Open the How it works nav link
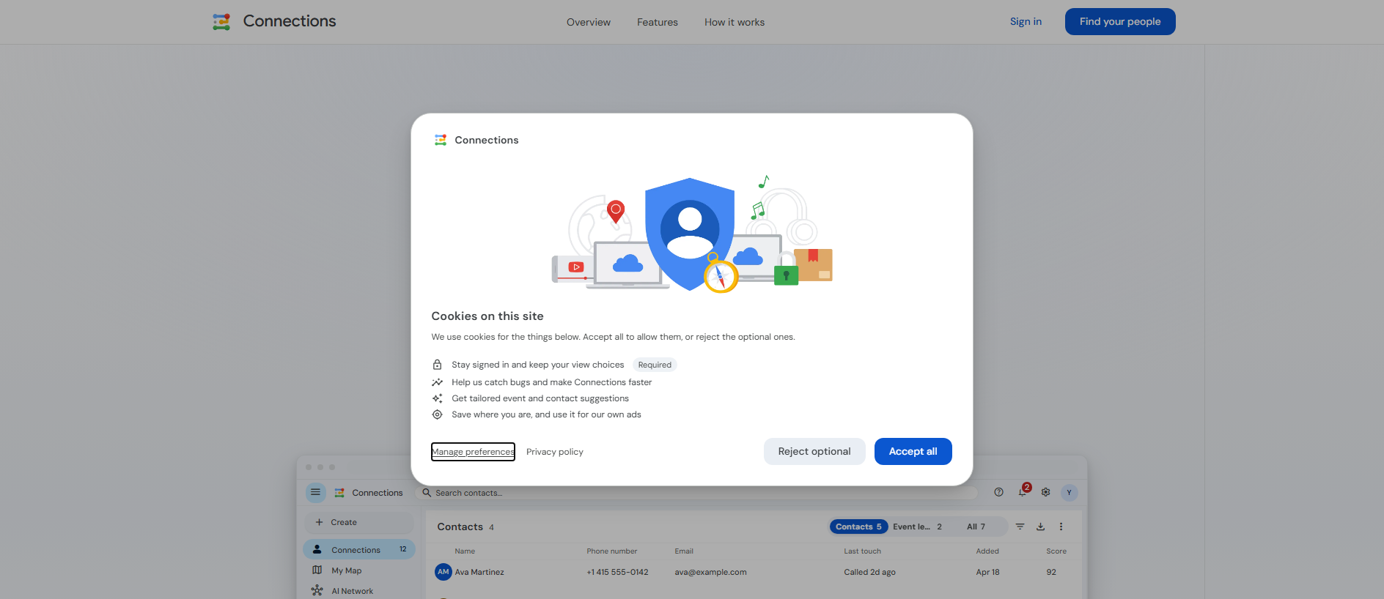Image resolution: width=1384 pixels, height=599 pixels. [735, 22]
